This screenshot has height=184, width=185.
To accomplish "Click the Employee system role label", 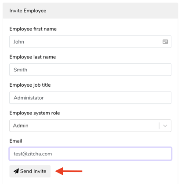I will point(35,113).
